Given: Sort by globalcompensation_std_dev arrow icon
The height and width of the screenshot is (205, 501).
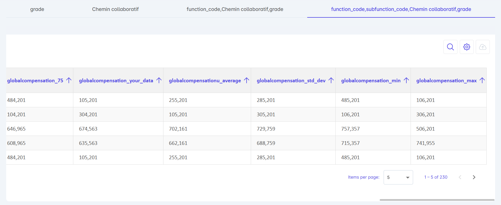Looking at the screenshot, I should pos(331,81).
